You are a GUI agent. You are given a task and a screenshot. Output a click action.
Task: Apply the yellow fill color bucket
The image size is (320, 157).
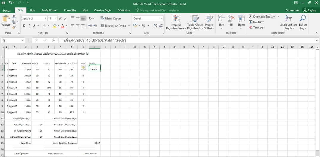[54, 26]
